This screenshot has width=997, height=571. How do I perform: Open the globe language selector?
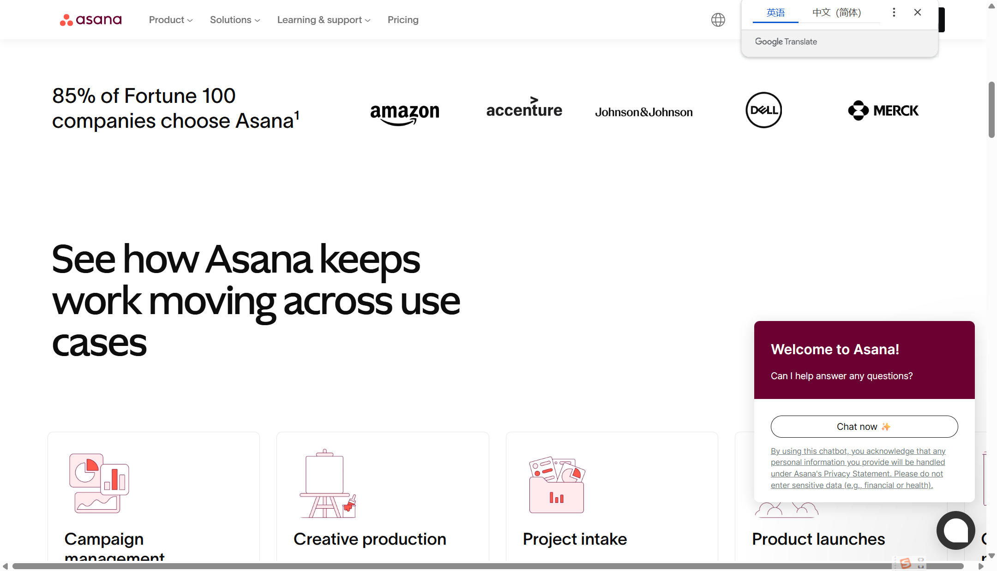pos(718,20)
